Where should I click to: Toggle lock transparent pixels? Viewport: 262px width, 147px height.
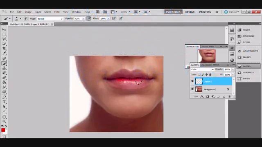pos(199,74)
